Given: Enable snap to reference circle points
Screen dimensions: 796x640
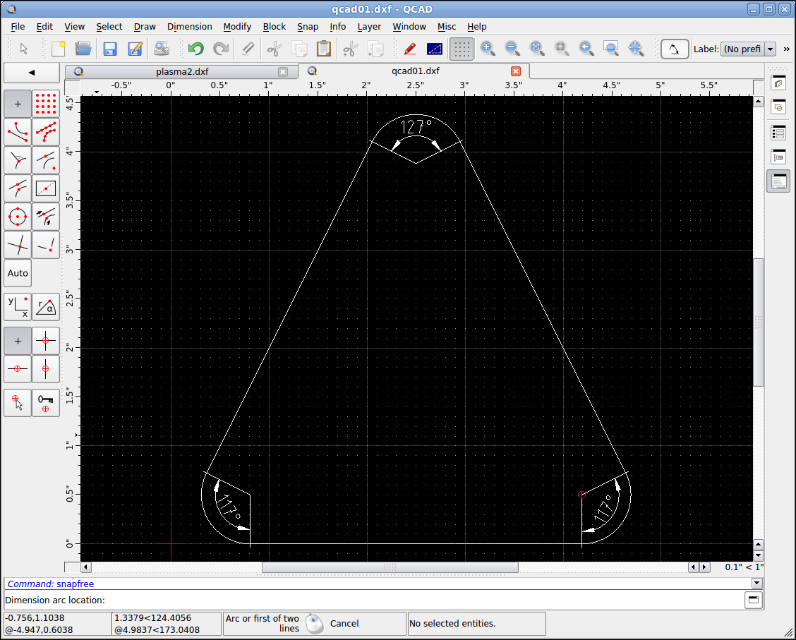Looking at the screenshot, I should click(x=18, y=217).
